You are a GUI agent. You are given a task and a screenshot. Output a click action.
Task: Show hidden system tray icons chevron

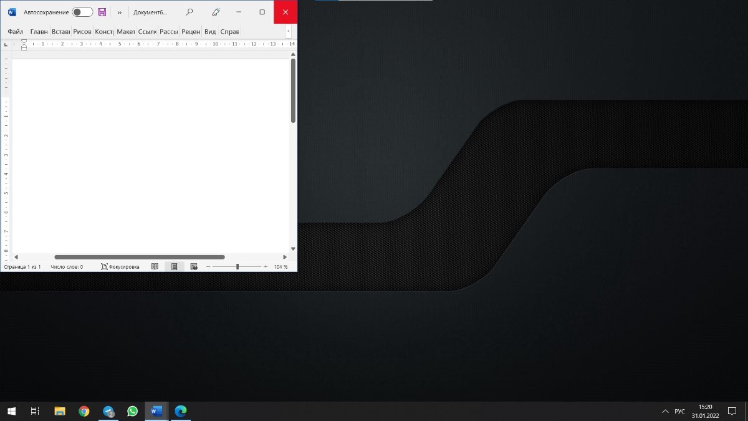tap(664, 412)
